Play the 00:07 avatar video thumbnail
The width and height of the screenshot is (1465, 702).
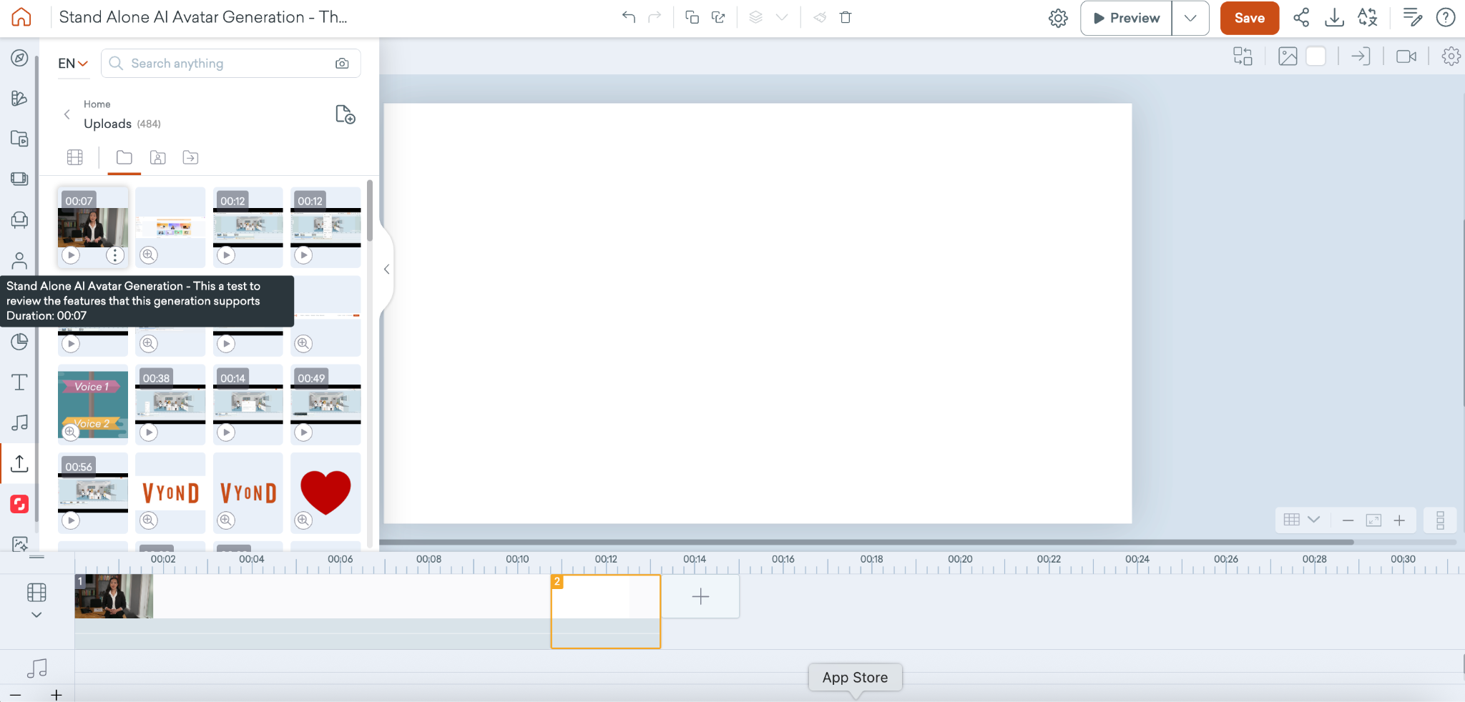[71, 255]
